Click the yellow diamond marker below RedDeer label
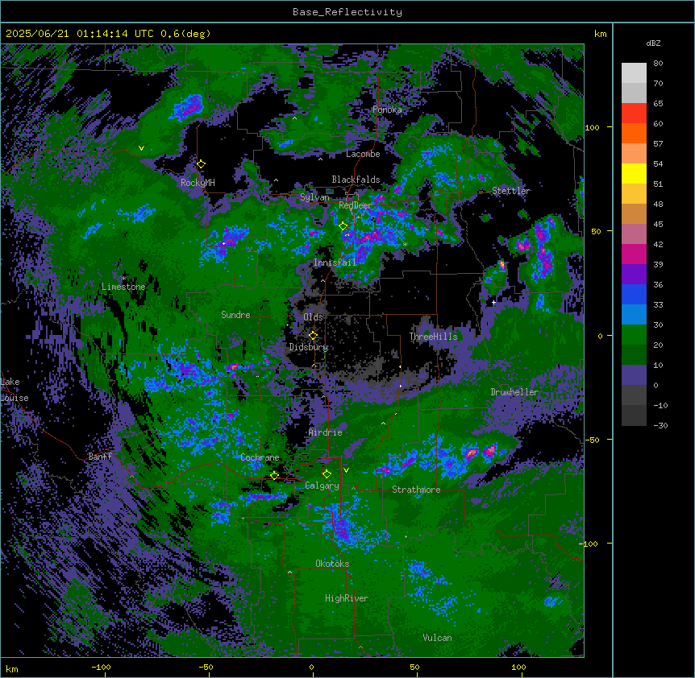 coord(343,226)
